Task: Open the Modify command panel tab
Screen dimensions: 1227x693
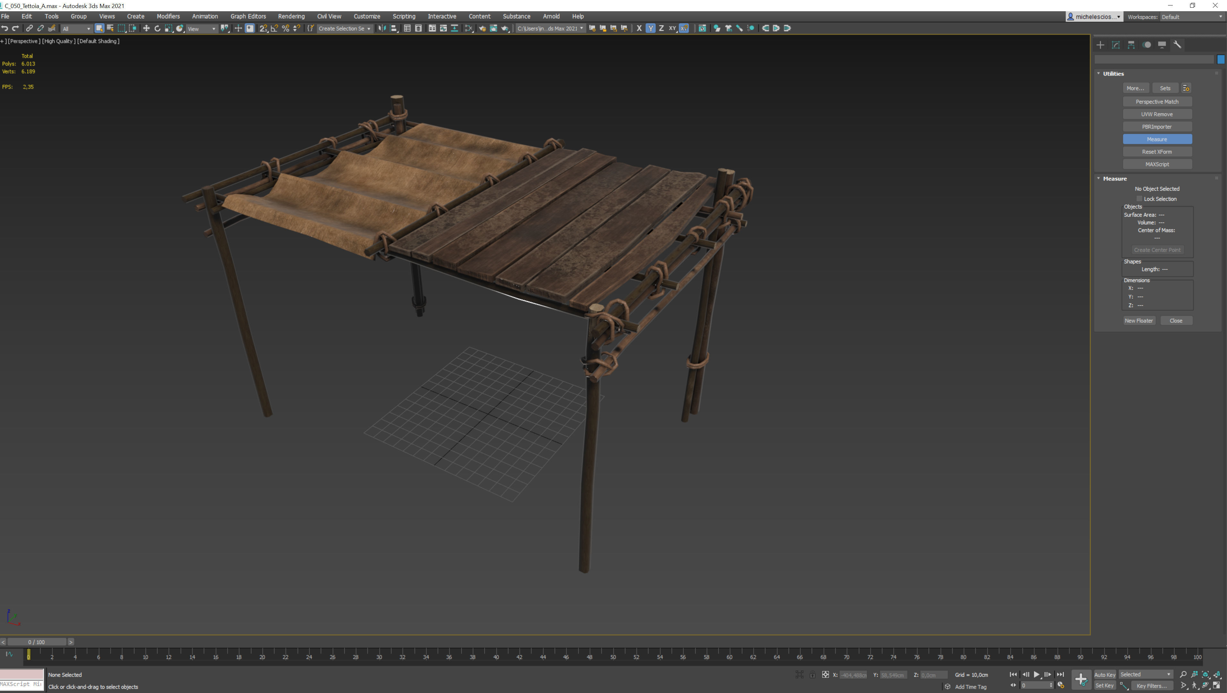Action: 1116,45
